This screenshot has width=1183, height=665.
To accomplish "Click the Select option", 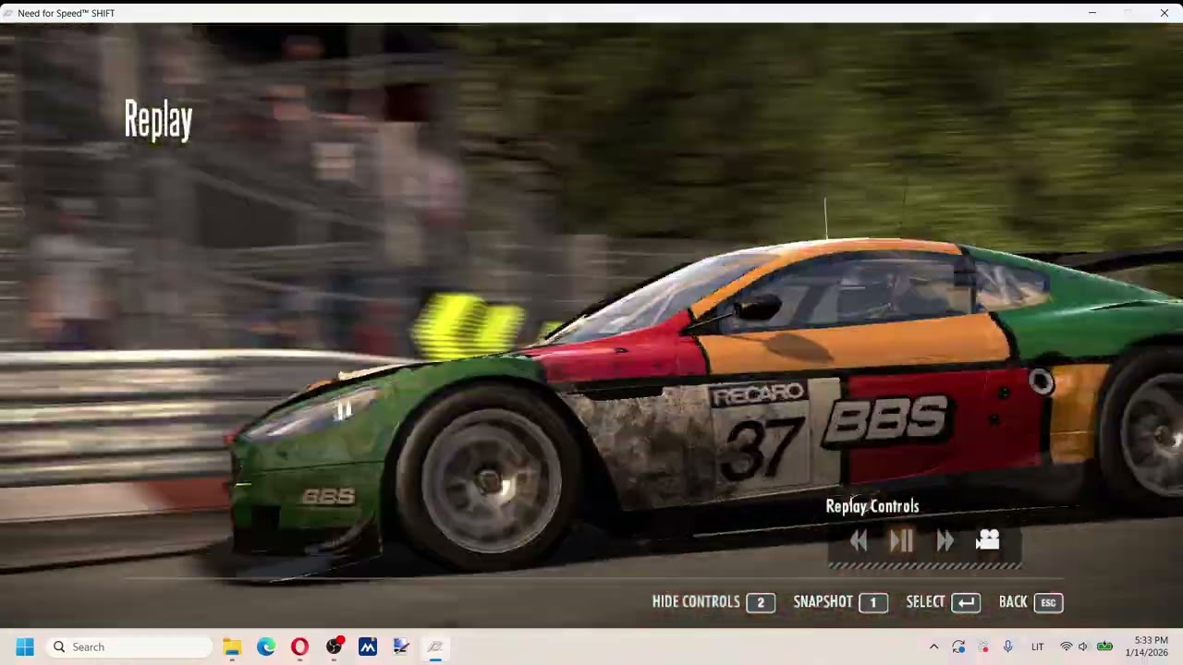I will tap(943, 602).
